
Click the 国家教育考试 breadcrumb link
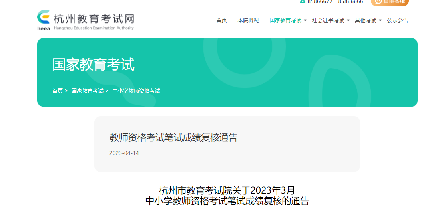point(87,91)
